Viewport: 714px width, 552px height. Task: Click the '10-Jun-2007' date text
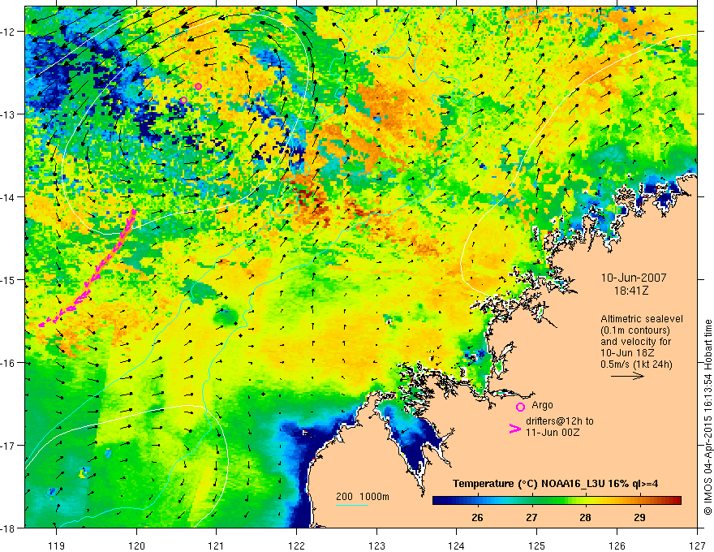634,278
